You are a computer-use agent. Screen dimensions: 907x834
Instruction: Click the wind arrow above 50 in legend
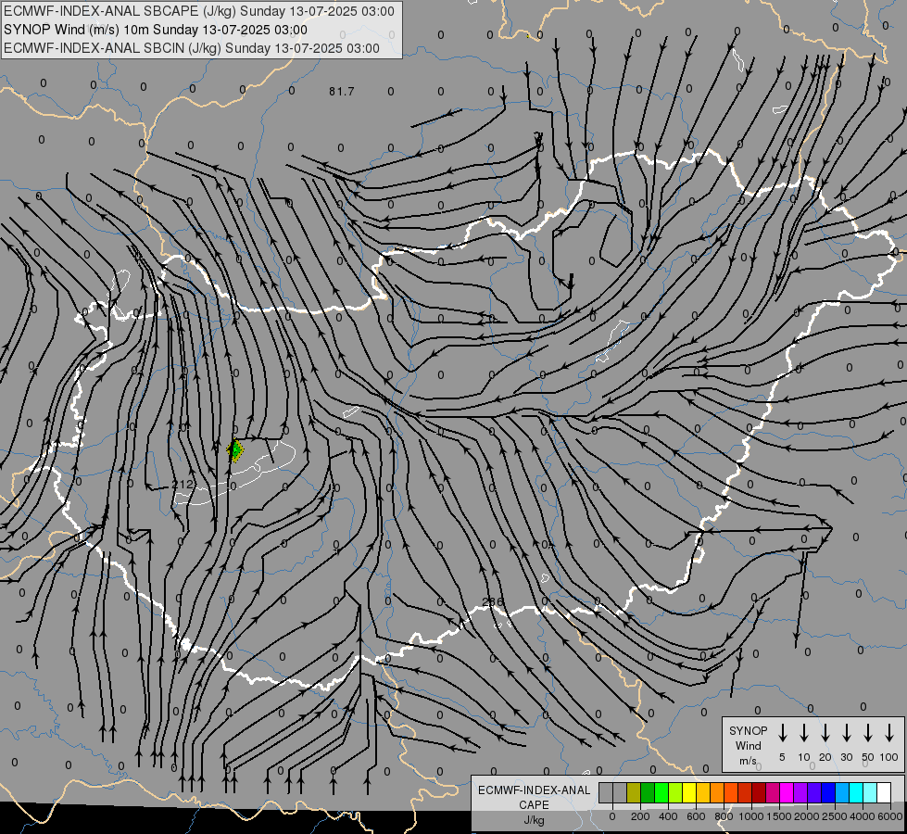(x=868, y=733)
